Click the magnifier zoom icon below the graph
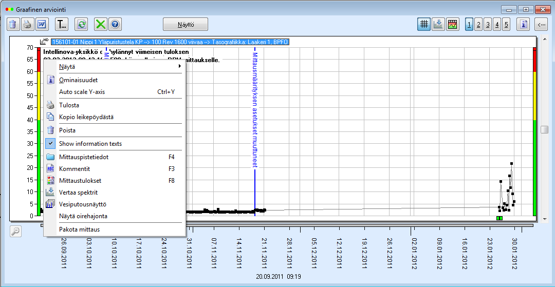 pyautogui.click(x=15, y=231)
